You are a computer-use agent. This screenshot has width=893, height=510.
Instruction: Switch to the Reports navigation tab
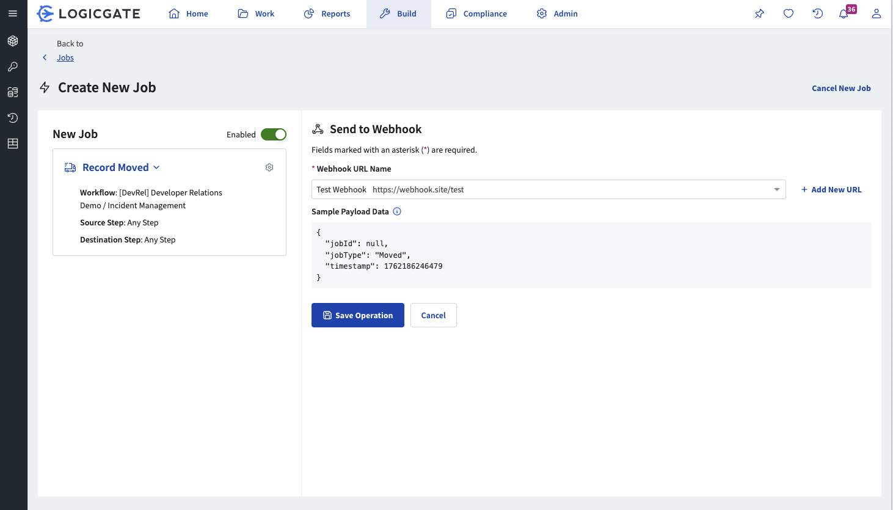pyautogui.click(x=327, y=13)
